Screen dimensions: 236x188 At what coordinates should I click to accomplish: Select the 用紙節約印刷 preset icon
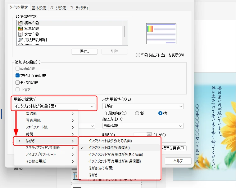(x=20, y=40)
